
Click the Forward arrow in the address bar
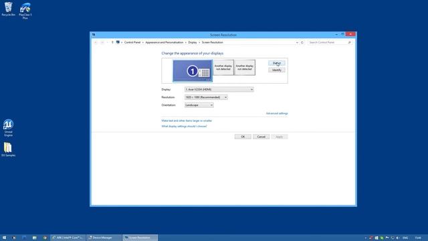point(102,42)
